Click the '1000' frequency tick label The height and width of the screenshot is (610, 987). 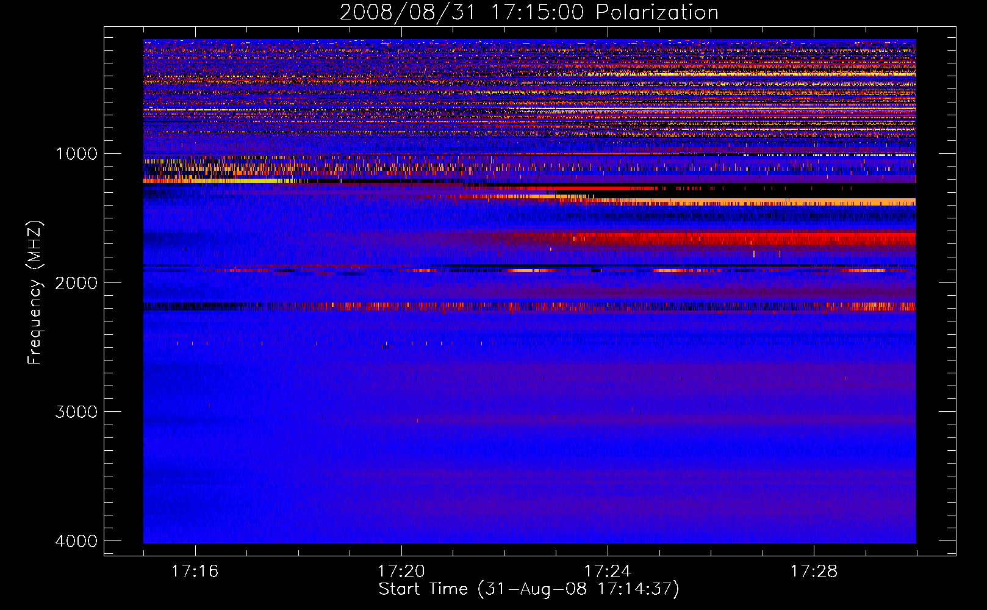tap(76, 154)
